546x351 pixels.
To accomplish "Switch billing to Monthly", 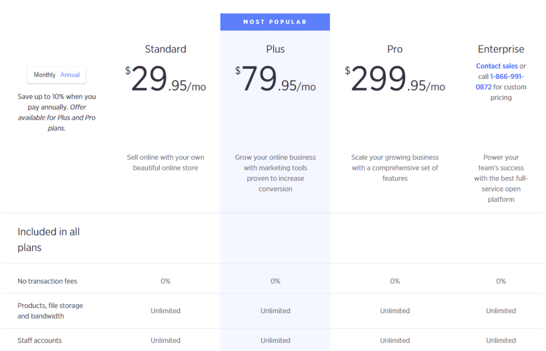I will (44, 75).
